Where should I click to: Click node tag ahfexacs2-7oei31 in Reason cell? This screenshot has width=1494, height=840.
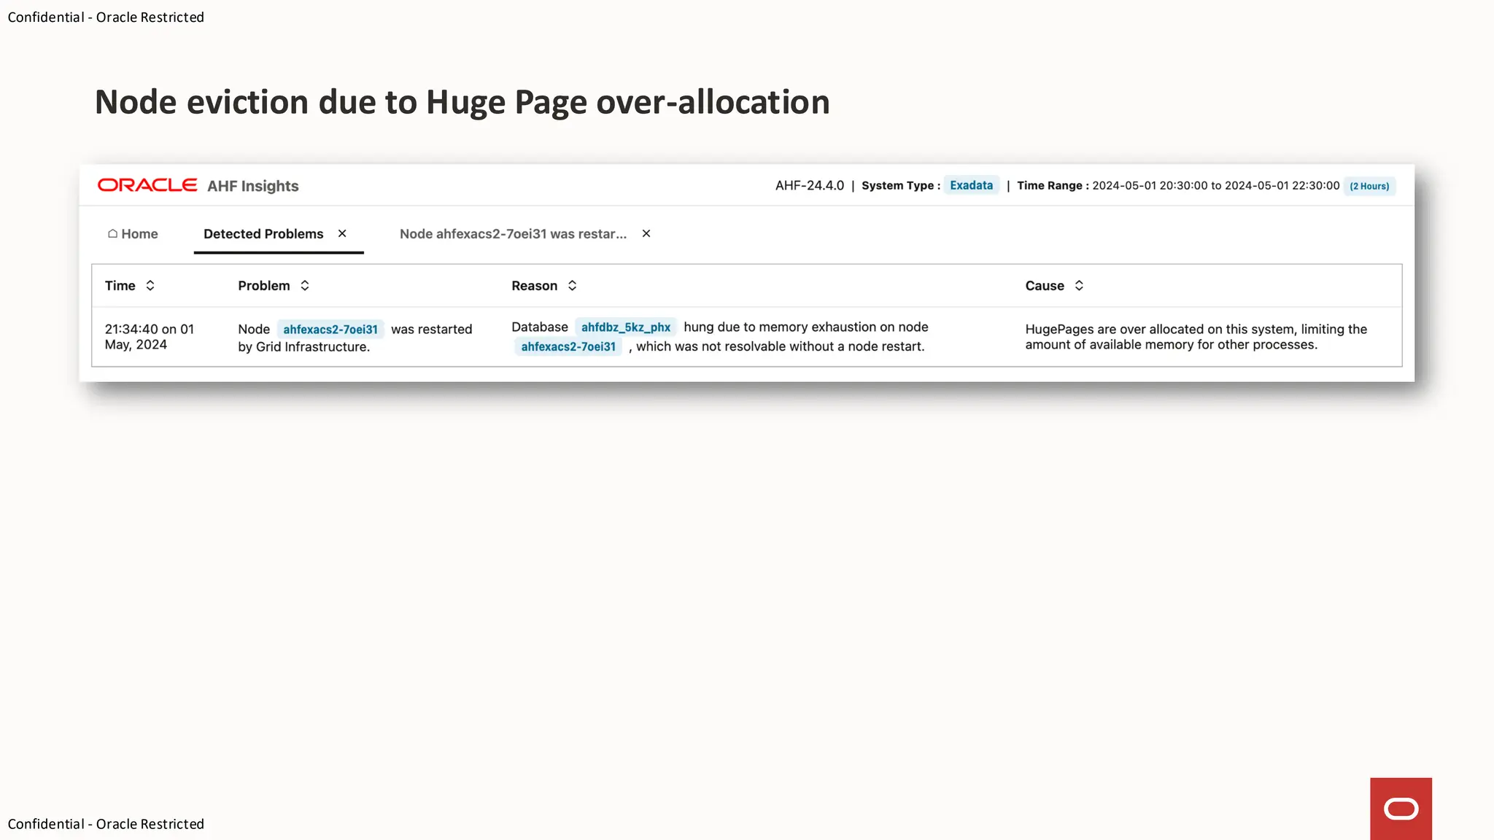(x=568, y=347)
